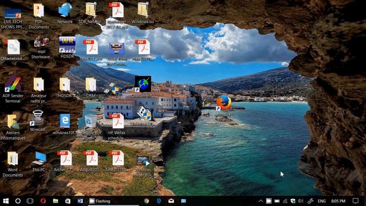
Task: Open the PDF Documents folder
Action: [x=39, y=17]
